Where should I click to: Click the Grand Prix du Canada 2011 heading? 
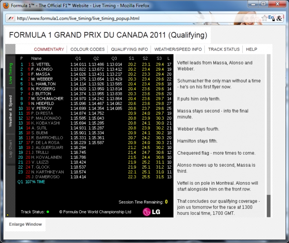(x=108, y=35)
